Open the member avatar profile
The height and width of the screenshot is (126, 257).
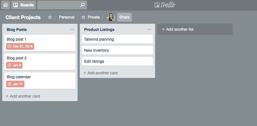[x=111, y=17]
